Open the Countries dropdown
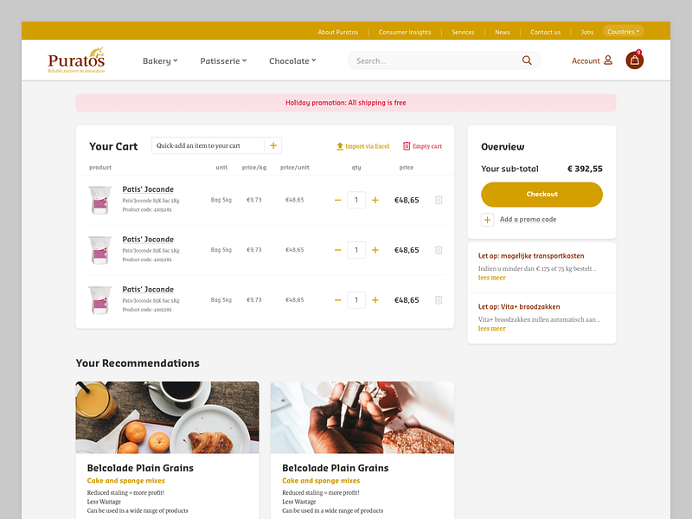 tap(623, 31)
